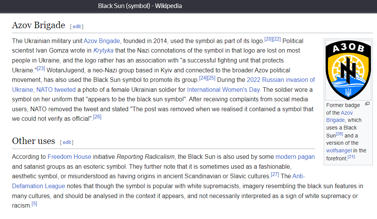The height and width of the screenshot is (219, 377).
Task: Open the Azov Brigade link in the paragraph
Action: coord(102,41)
